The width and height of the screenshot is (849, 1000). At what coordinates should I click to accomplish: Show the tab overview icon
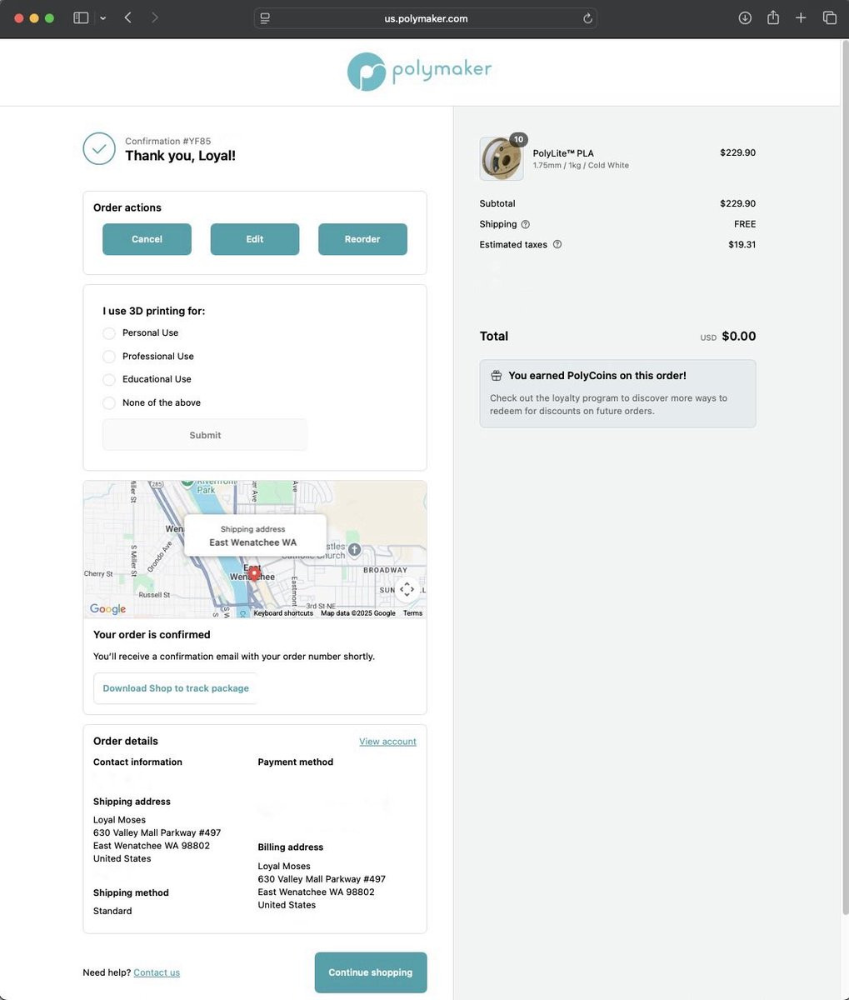(x=830, y=17)
